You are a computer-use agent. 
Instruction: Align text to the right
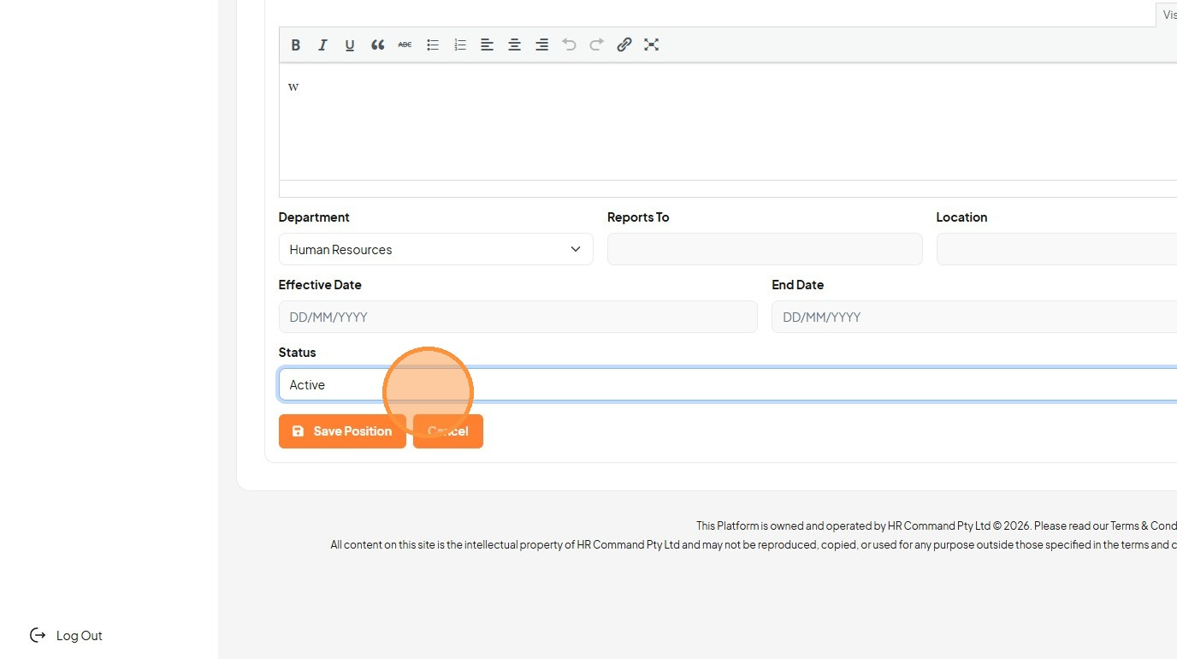point(541,45)
